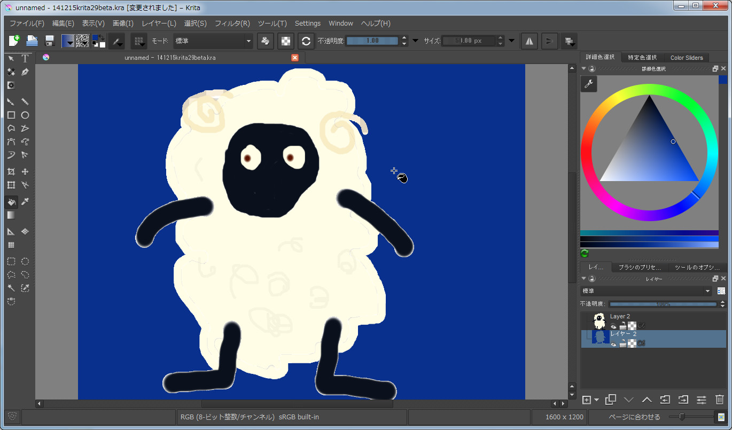The height and width of the screenshot is (430, 732).
Task: Click the horizontal mirror view button
Action: 529,41
